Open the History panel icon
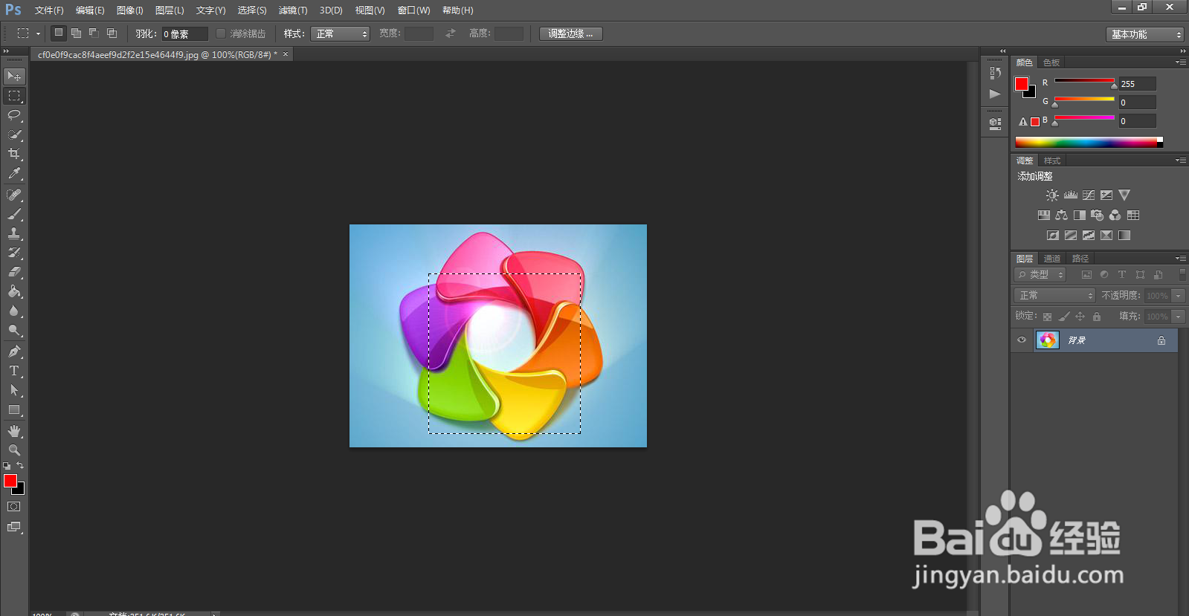Image resolution: width=1189 pixels, height=616 pixels. point(995,73)
